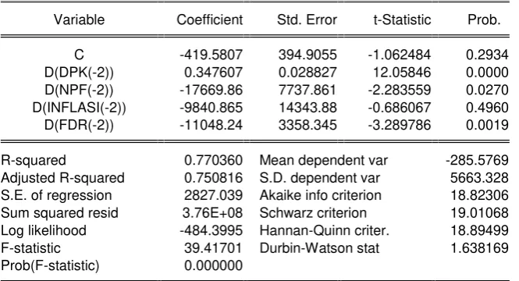Select the Log likelihood value -484.3995
The image size is (519, 281).
coord(212,231)
